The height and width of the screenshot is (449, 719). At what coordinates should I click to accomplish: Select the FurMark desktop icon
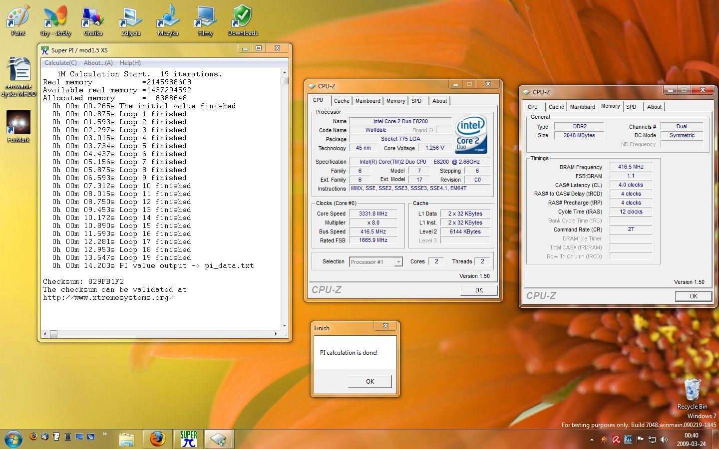tap(18, 127)
